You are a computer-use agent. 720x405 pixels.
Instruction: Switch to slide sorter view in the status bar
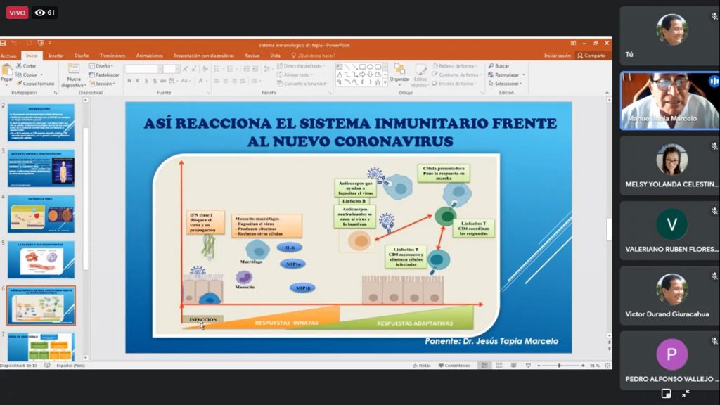click(x=499, y=366)
